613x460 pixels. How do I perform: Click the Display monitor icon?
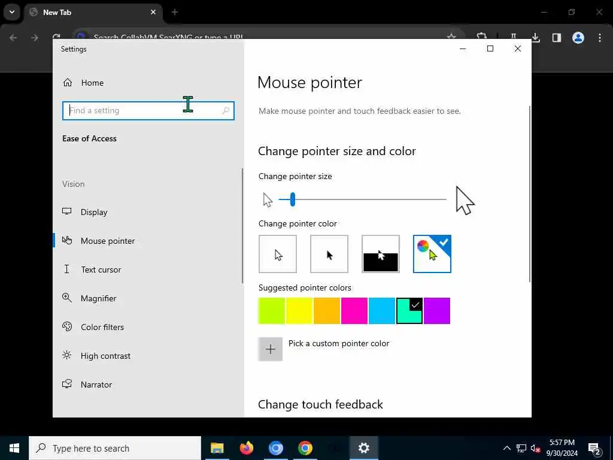click(67, 211)
